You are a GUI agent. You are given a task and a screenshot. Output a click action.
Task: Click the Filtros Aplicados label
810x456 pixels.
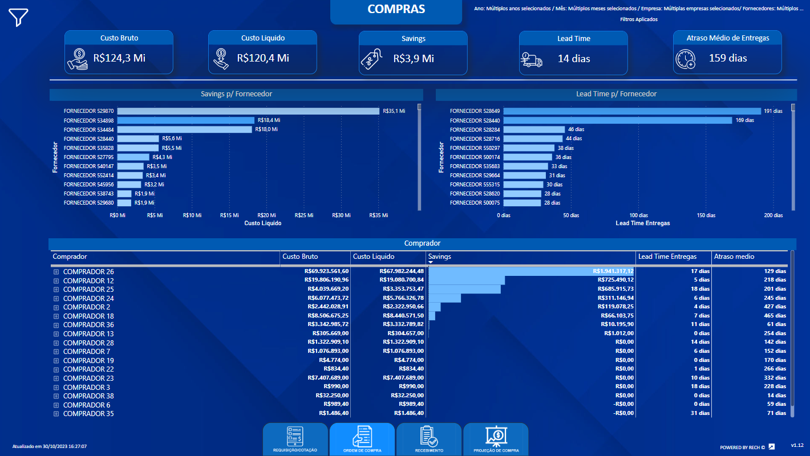click(x=639, y=19)
